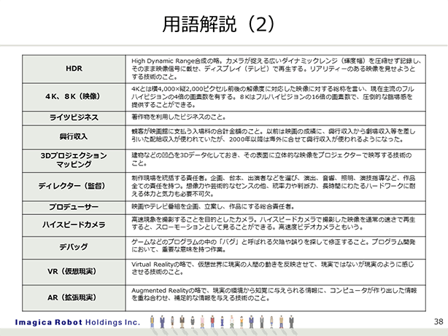Click the page number 38
The width and height of the screenshot is (448, 336).
pyautogui.click(x=439, y=321)
